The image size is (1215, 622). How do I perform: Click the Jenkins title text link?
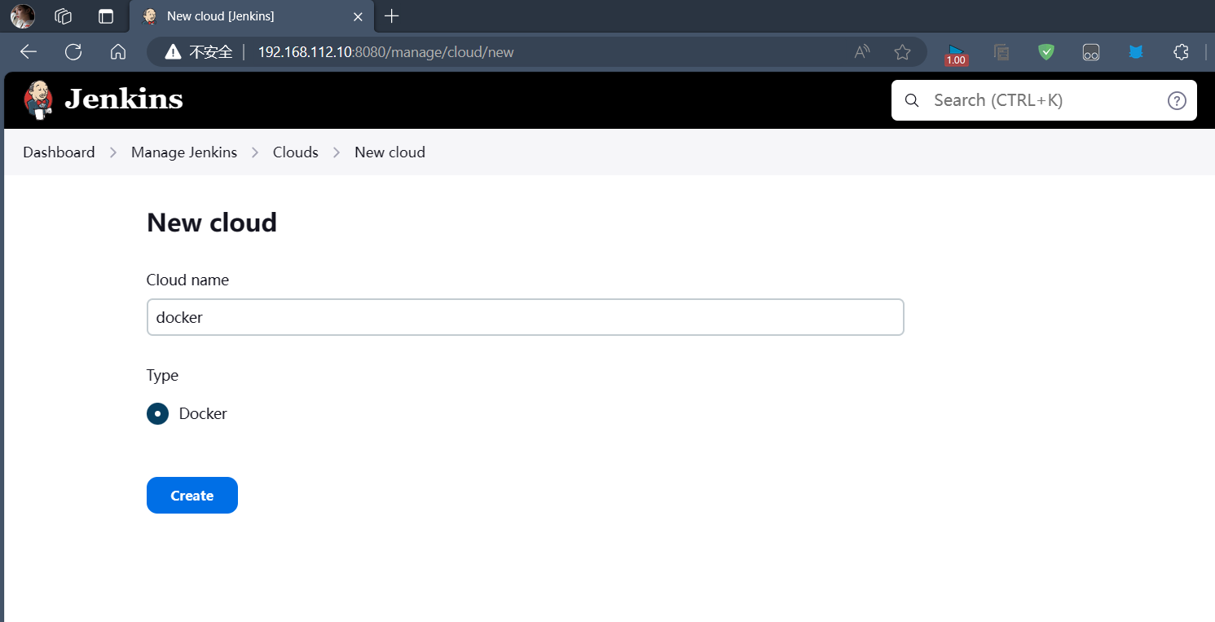click(124, 99)
